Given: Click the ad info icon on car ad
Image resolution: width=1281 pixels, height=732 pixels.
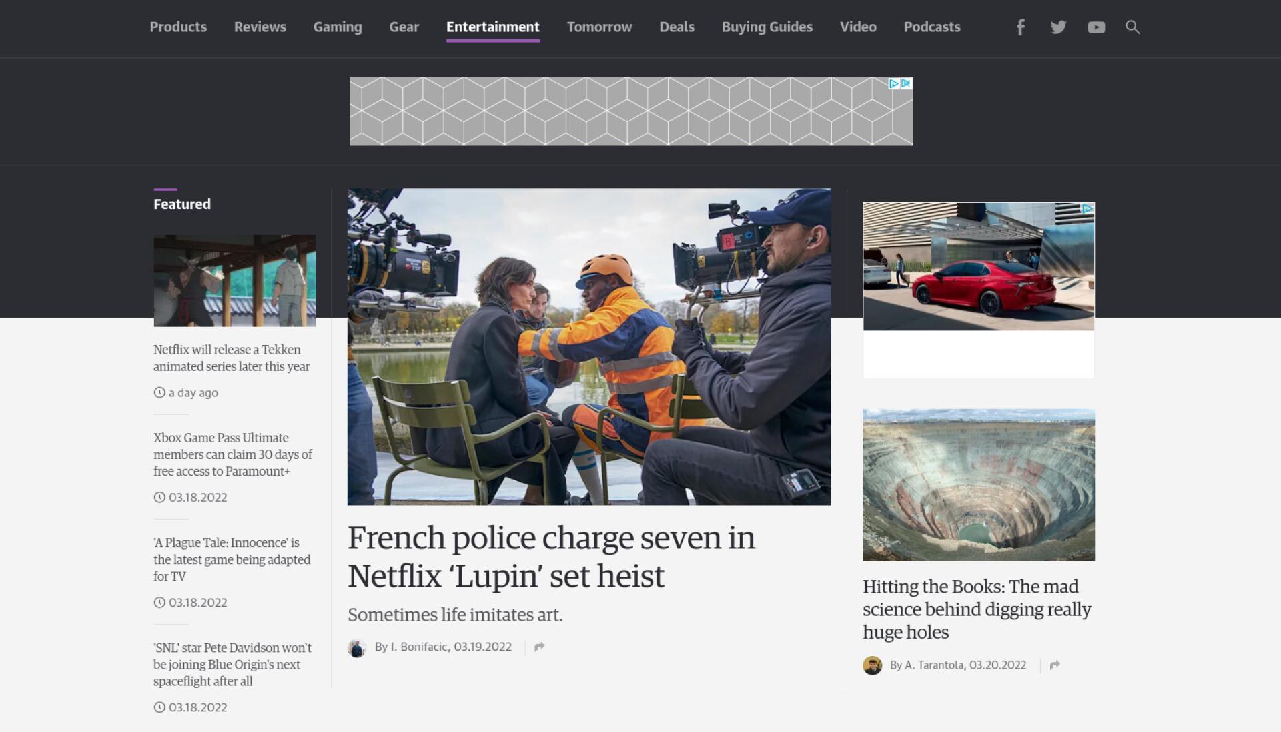Looking at the screenshot, I should click(x=1088, y=209).
